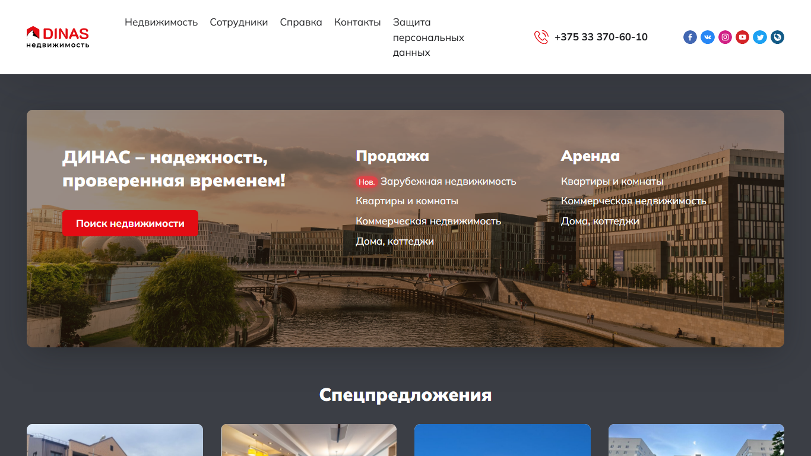Image resolution: width=811 pixels, height=456 pixels.
Task: Open the white apartment blocks offer card
Action: tap(696, 440)
